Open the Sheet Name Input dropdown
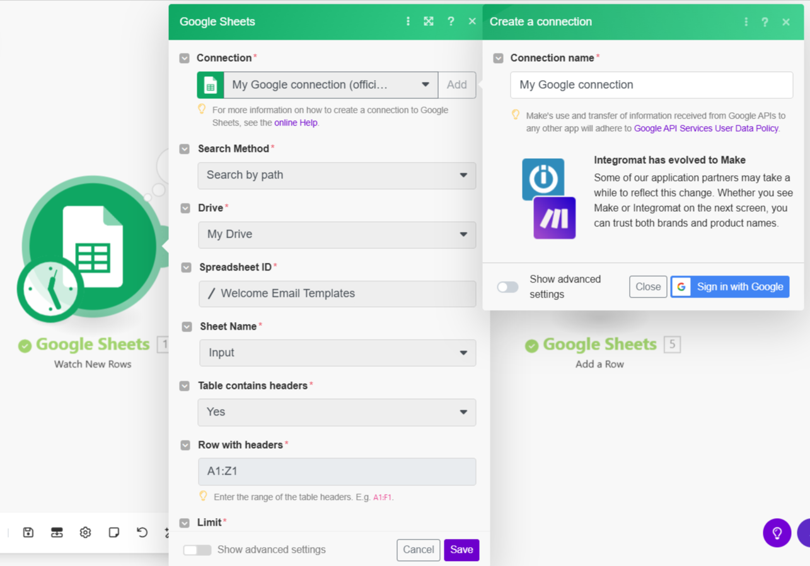 [x=338, y=353]
